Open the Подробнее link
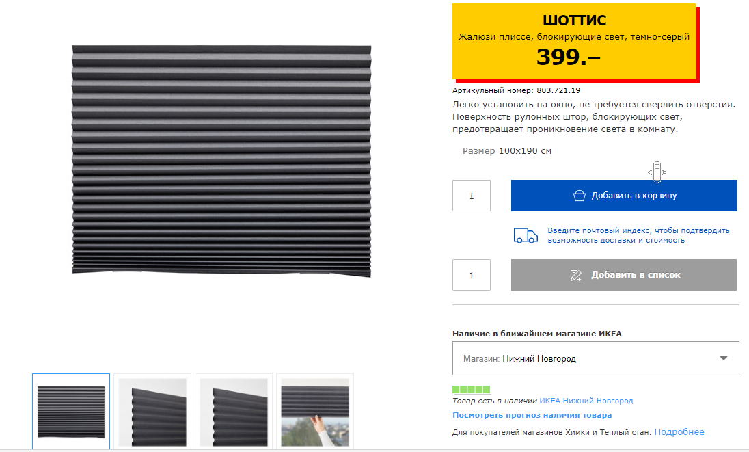The height and width of the screenshot is (452, 749). point(679,432)
